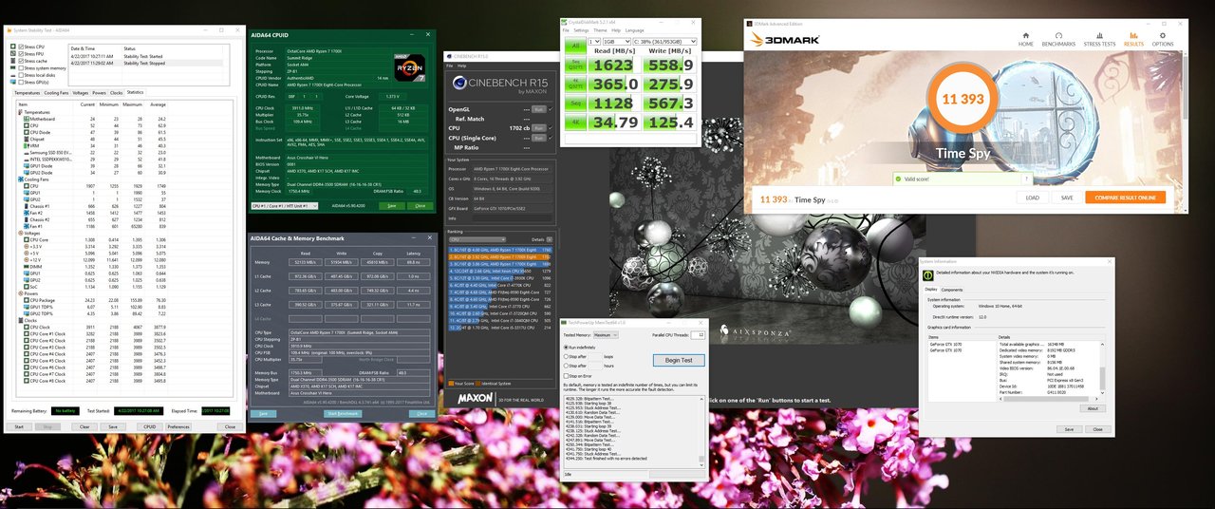
Task: Go to 3DMark Benchmarks section
Action: click(x=1058, y=40)
